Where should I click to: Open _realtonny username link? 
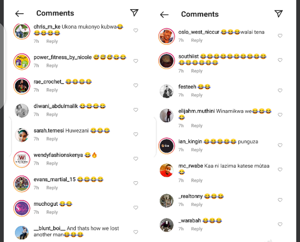coord(190,196)
